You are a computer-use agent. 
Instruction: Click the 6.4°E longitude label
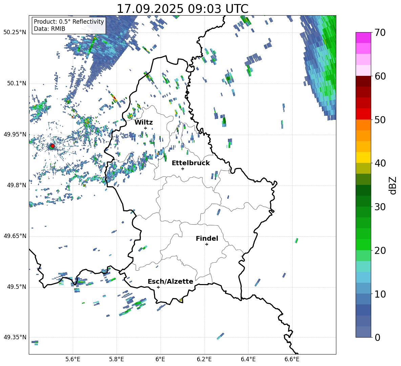[248, 359]
